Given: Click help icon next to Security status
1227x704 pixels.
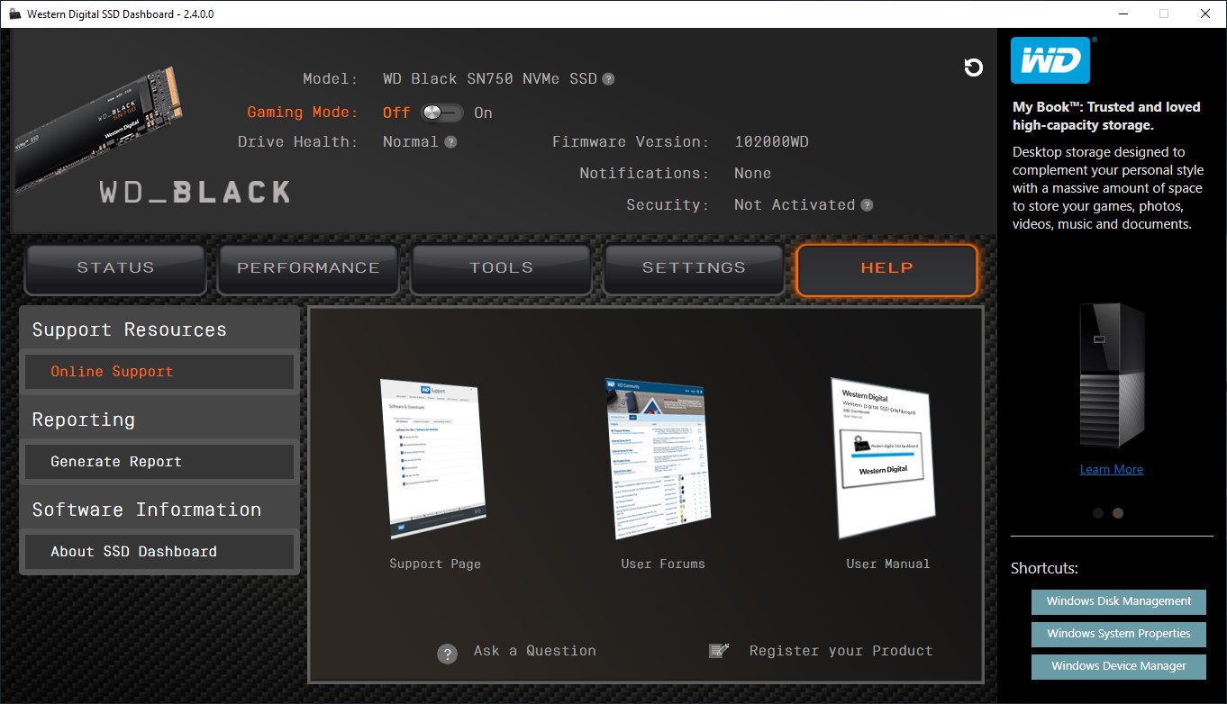Looking at the screenshot, I should (x=867, y=205).
